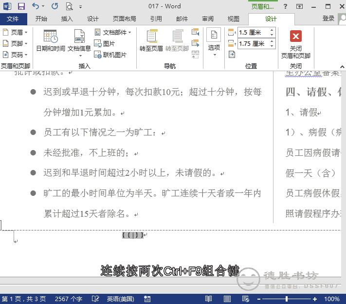
Task: Zoom in with plus button
Action: point(315,299)
